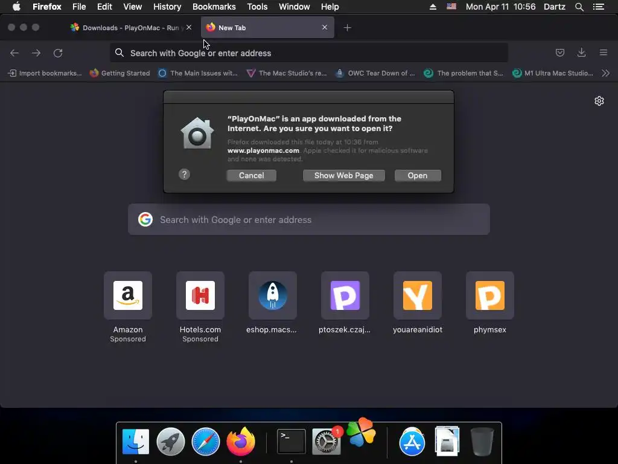Open the File menu

click(79, 7)
